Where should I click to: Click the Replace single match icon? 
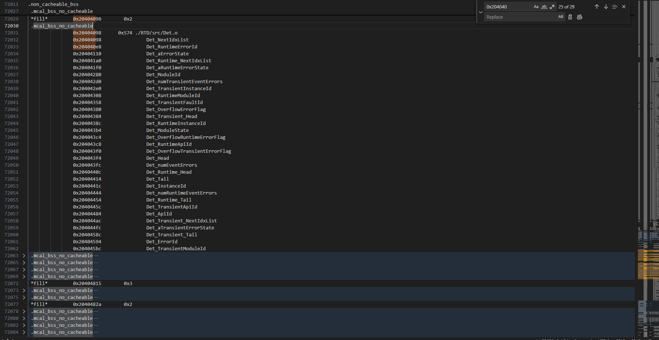(570, 17)
